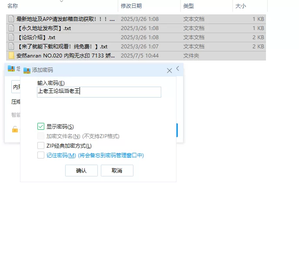Click the blue button edge in the back window

pos(177,130)
